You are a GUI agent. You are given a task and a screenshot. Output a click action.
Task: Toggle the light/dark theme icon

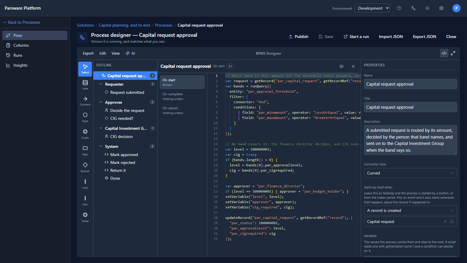tap(427, 8)
